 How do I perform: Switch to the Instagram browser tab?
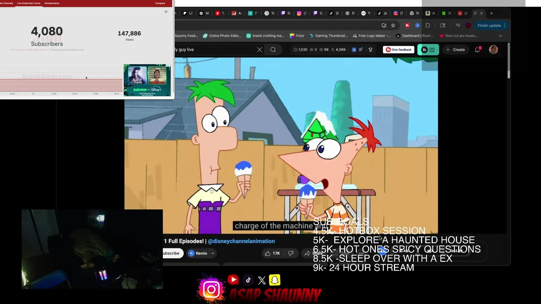coord(302,13)
